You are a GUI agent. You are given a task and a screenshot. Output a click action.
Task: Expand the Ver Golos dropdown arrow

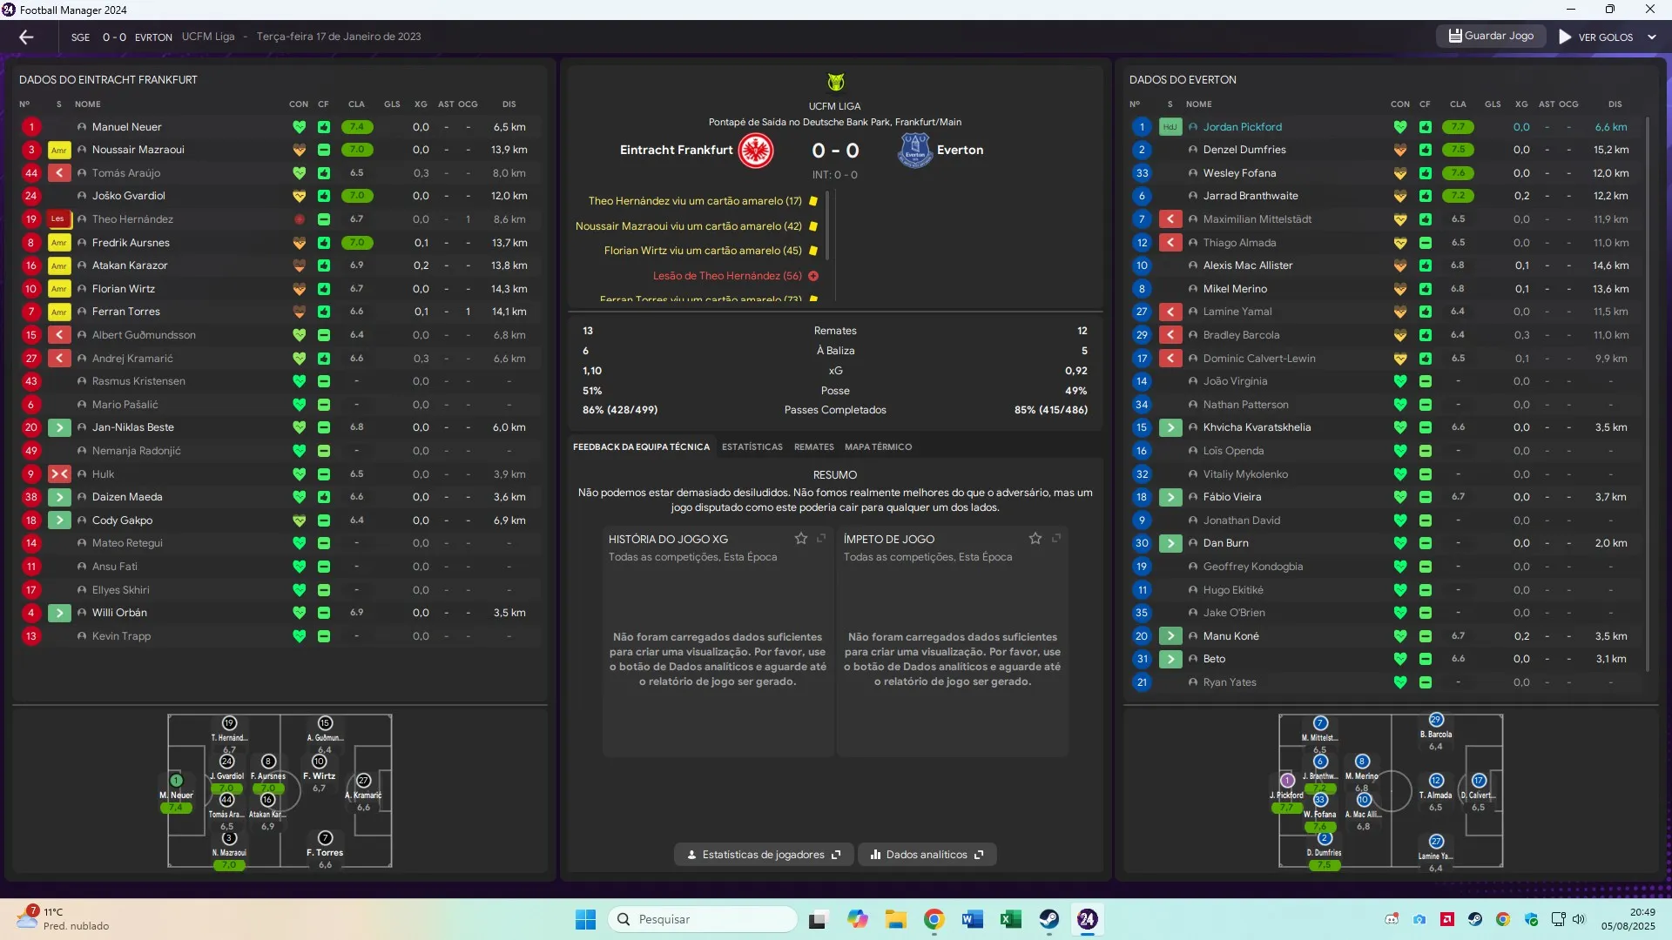(1652, 37)
